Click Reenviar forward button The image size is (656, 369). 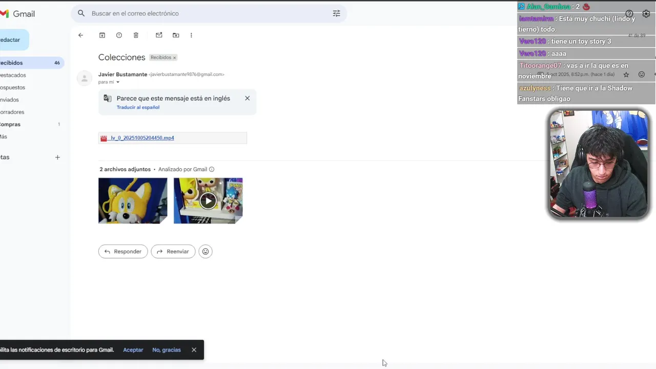[x=173, y=252]
